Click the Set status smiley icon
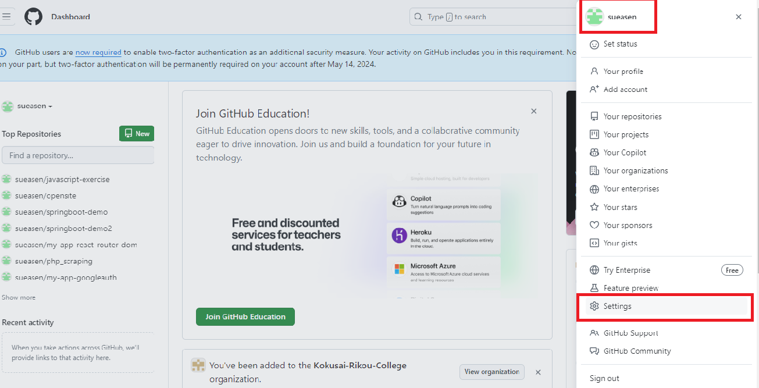Screen dimensions: 759x388 pos(594,44)
